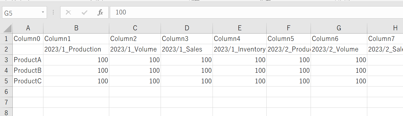Select column C header

tap(135, 28)
